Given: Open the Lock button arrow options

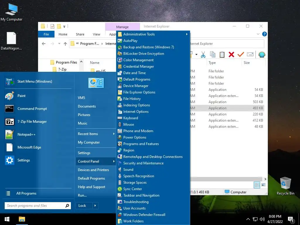Looking at the screenshot, I should click(95, 206).
